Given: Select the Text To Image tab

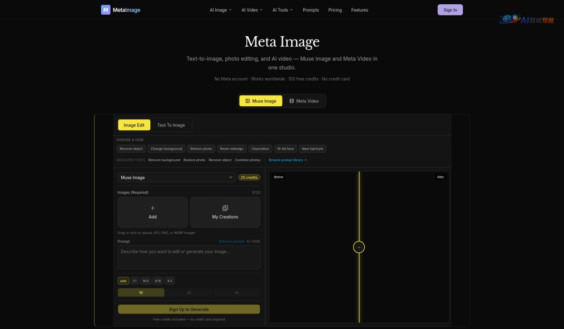Looking at the screenshot, I should (171, 125).
